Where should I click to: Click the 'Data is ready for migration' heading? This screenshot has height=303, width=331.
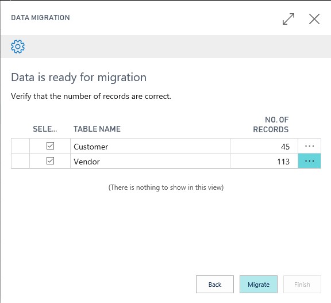pyautogui.click(x=79, y=77)
